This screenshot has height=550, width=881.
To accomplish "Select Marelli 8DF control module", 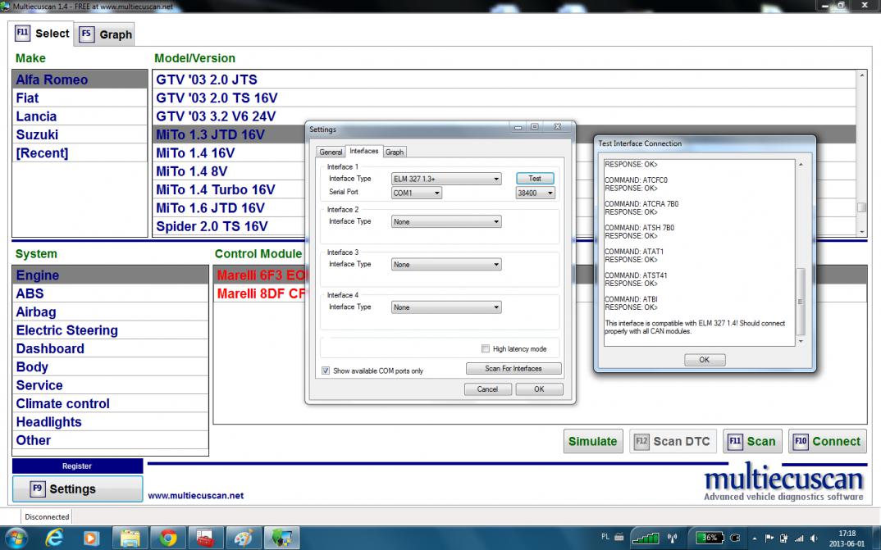I will click(x=260, y=293).
